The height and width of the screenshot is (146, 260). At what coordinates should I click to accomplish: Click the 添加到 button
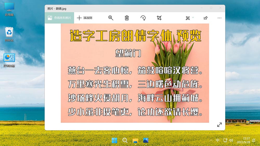[85, 18]
